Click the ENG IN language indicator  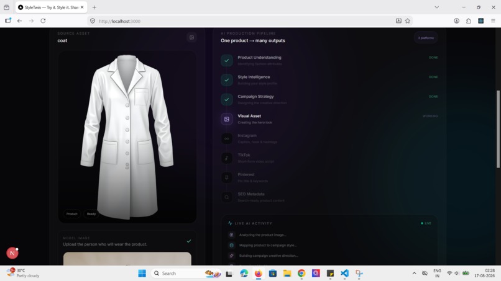pyautogui.click(x=437, y=273)
